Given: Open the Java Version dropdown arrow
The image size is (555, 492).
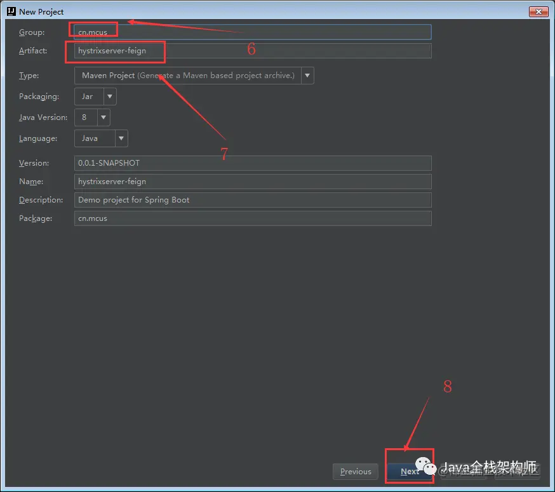Looking at the screenshot, I should coord(104,117).
